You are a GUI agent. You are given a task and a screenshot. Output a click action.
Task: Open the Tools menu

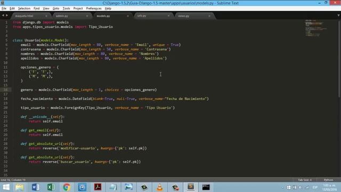click(x=66, y=9)
